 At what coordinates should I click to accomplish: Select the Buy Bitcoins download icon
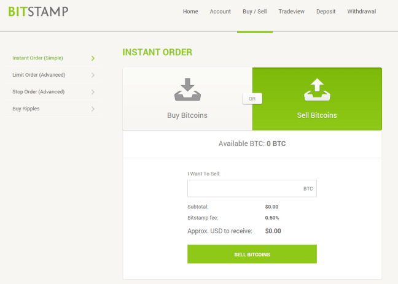pos(187,90)
